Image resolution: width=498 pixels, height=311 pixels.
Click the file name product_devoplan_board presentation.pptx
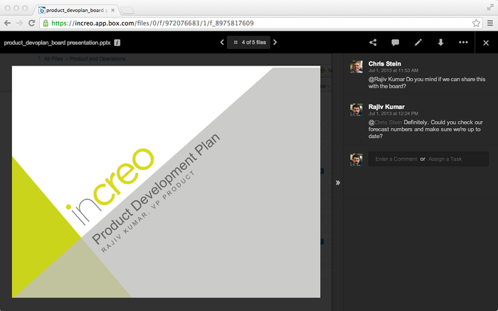[57, 43]
